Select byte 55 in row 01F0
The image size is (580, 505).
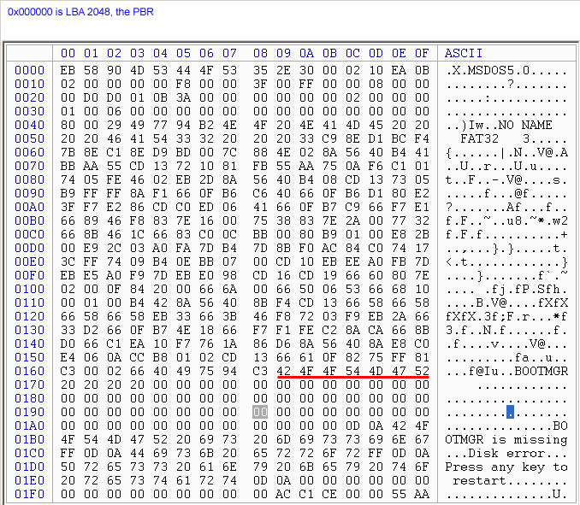pos(399,494)
